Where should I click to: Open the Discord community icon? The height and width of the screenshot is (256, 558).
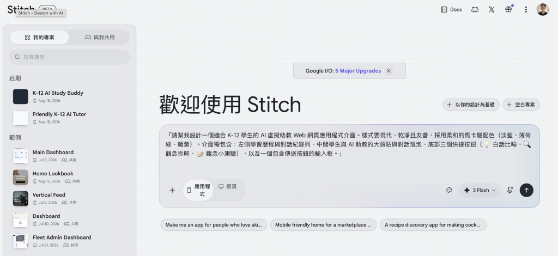(475, 10)
